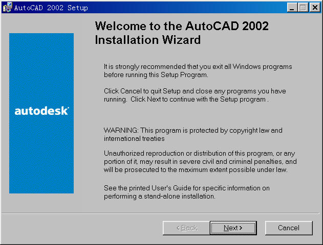The width and height of the screenshot is (323, 245).
Task: Click 'will be prosecuted to the maximum' line
Action: click(196, 170)
